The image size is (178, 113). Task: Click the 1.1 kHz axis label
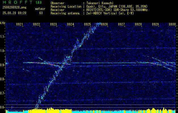click(3, 37)
